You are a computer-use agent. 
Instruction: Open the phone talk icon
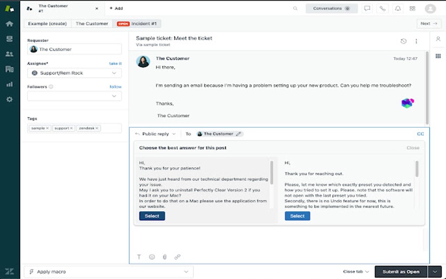coord(383,9)
